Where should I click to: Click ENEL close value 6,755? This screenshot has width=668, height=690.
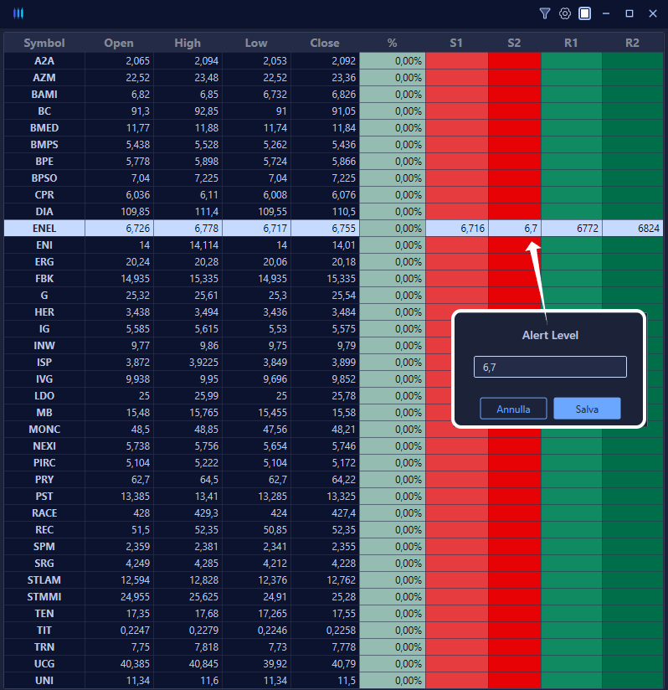coord(325,229)
